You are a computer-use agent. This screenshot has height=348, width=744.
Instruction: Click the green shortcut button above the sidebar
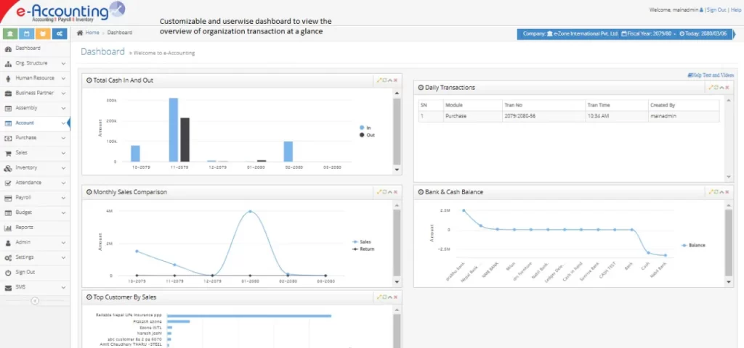point(11,33)
